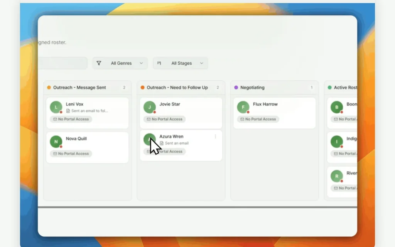Screen dimensions: 395x247
Task: Select No Portal Access badge under Nova Quill
Action: 71,154
